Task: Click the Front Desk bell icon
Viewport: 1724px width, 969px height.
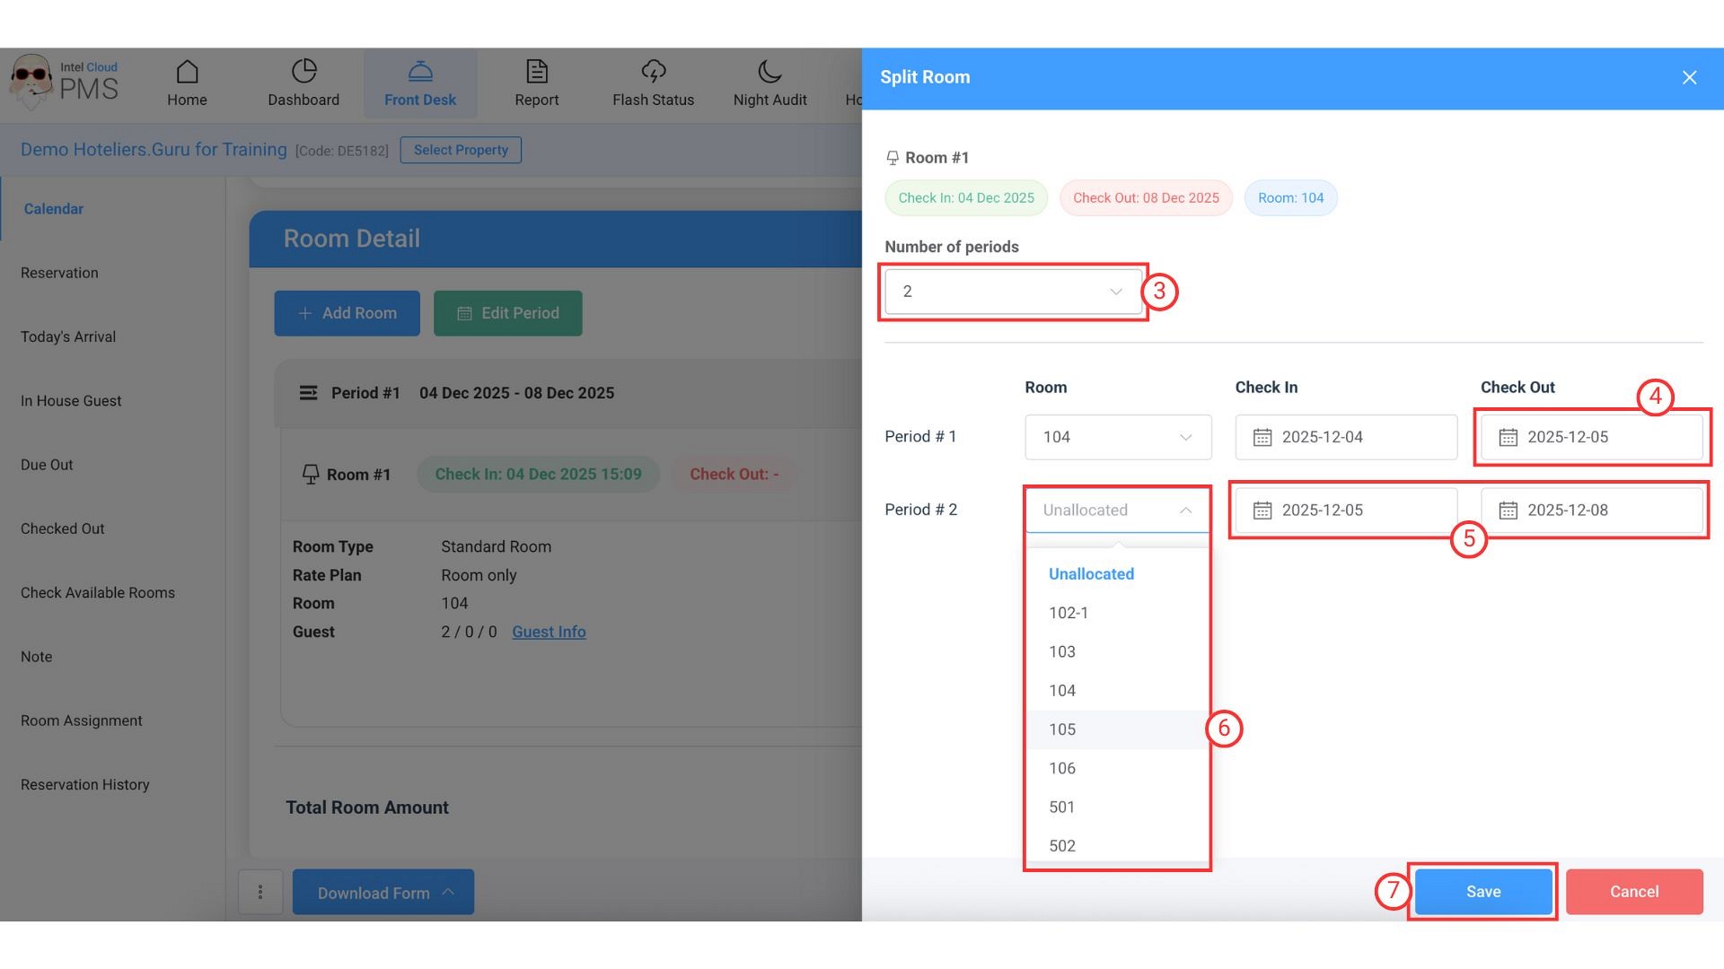Action: pyautogui.click(x=419, y=72)
